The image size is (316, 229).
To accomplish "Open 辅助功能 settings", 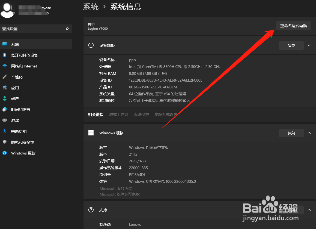I will (x=36, y=131).
